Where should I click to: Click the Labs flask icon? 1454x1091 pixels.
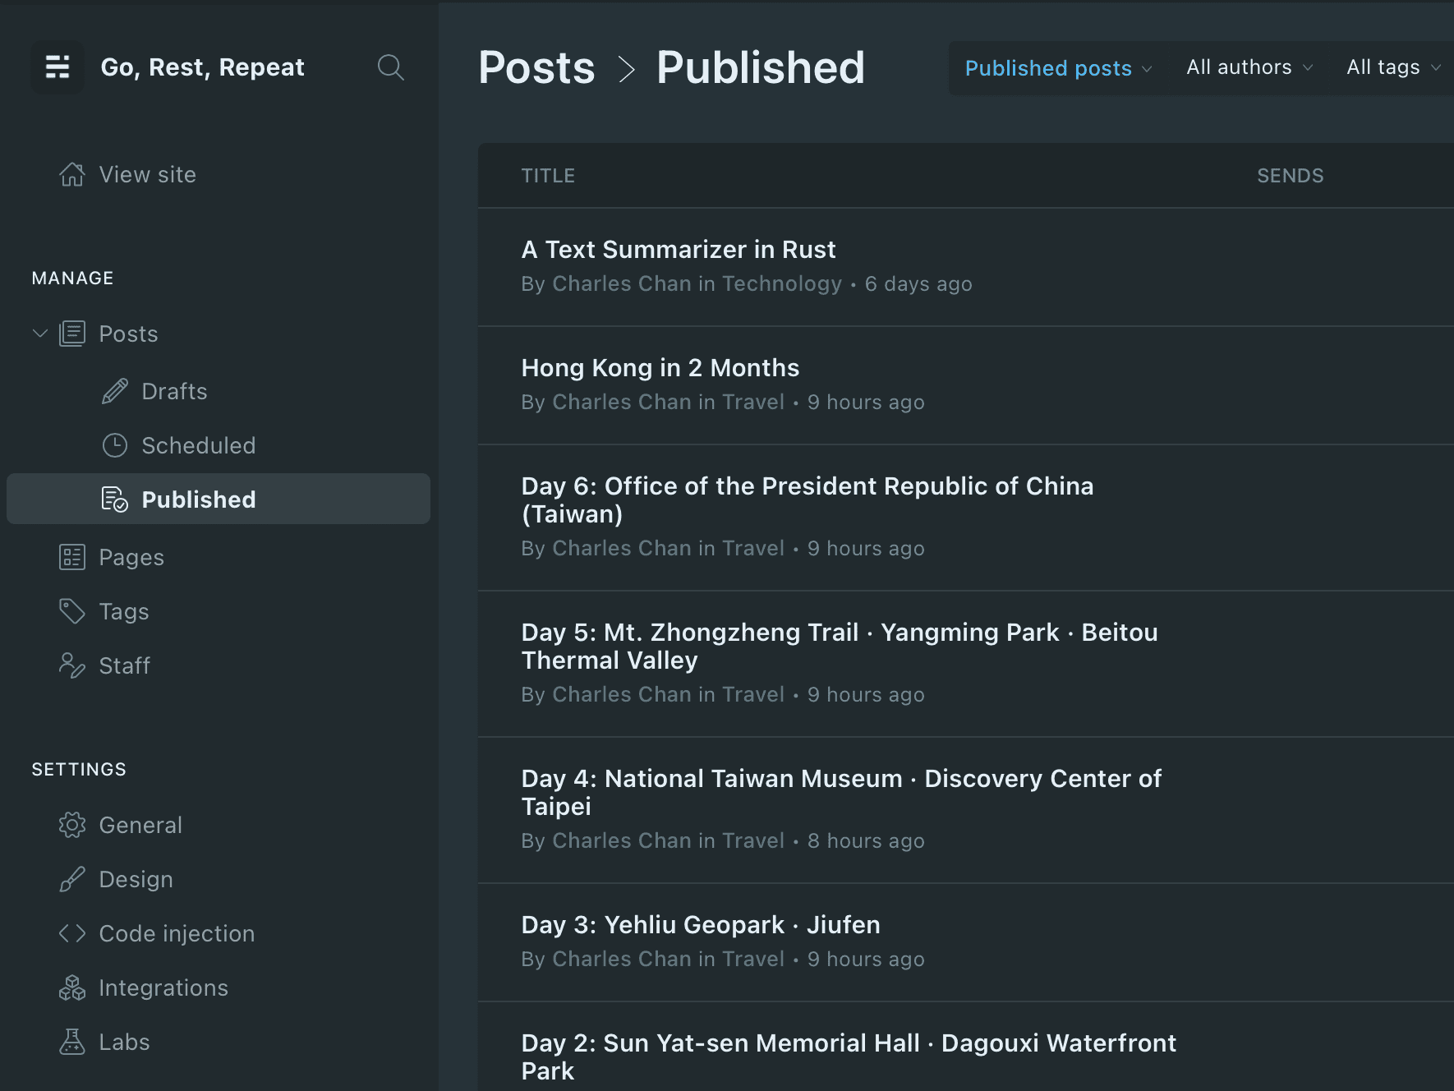(72, 1042)
